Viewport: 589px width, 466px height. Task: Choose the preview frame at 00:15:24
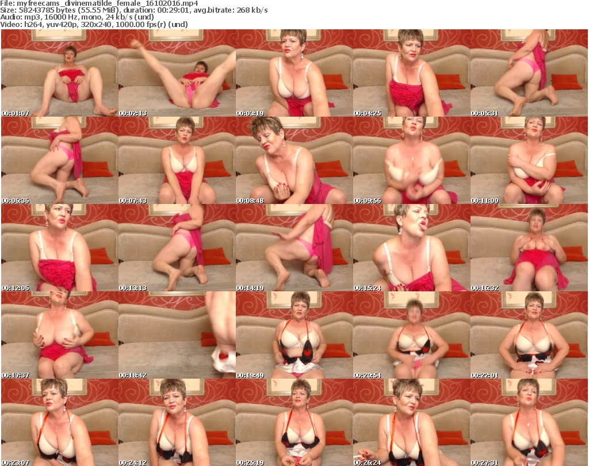tap(412, 248)
